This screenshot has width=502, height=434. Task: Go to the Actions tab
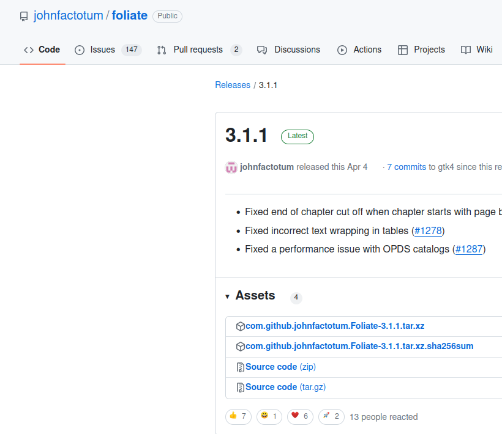click(359, 50)
